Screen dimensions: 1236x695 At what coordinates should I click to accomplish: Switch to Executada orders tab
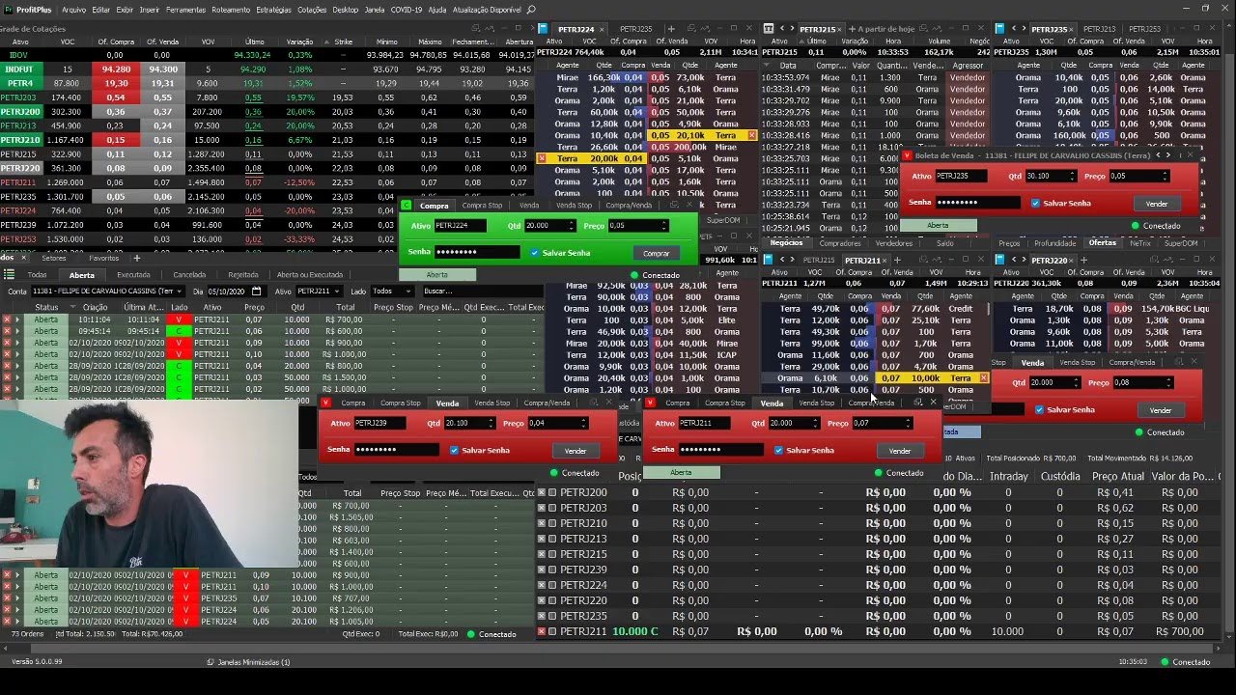133,275
